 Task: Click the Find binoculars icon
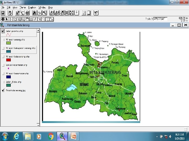point(34,13)
